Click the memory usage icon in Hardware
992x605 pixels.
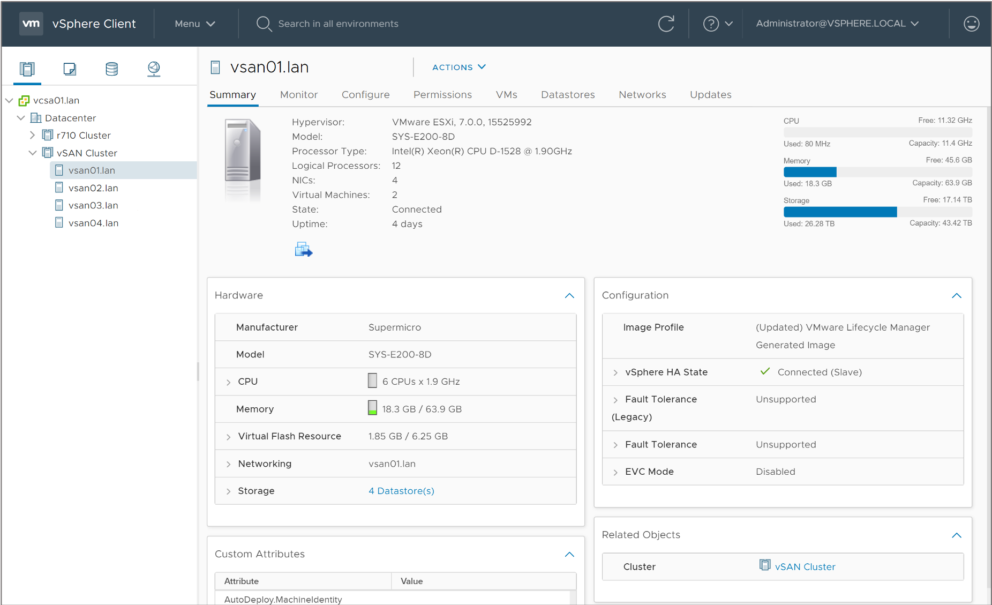(x=372, y=408)
